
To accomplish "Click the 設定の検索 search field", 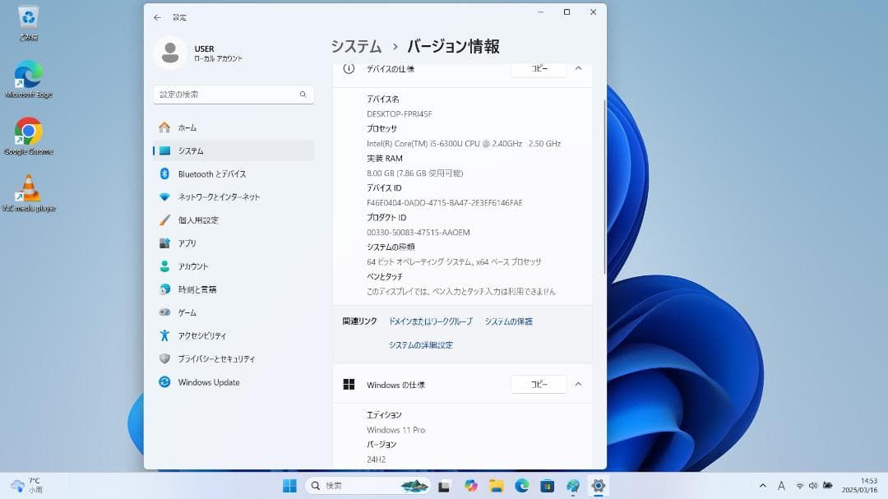I will coord(233,94).
